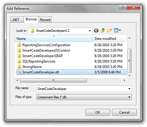Click the SmartCodeDeveloper.dll file icon

(x=19, y=72)
